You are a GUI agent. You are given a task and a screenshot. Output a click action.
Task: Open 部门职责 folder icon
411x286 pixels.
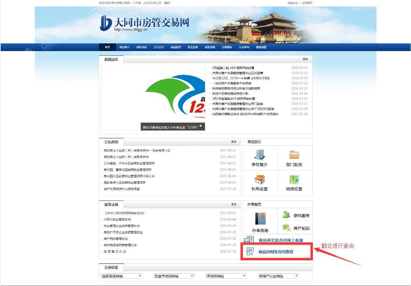[x=294, y=154]
